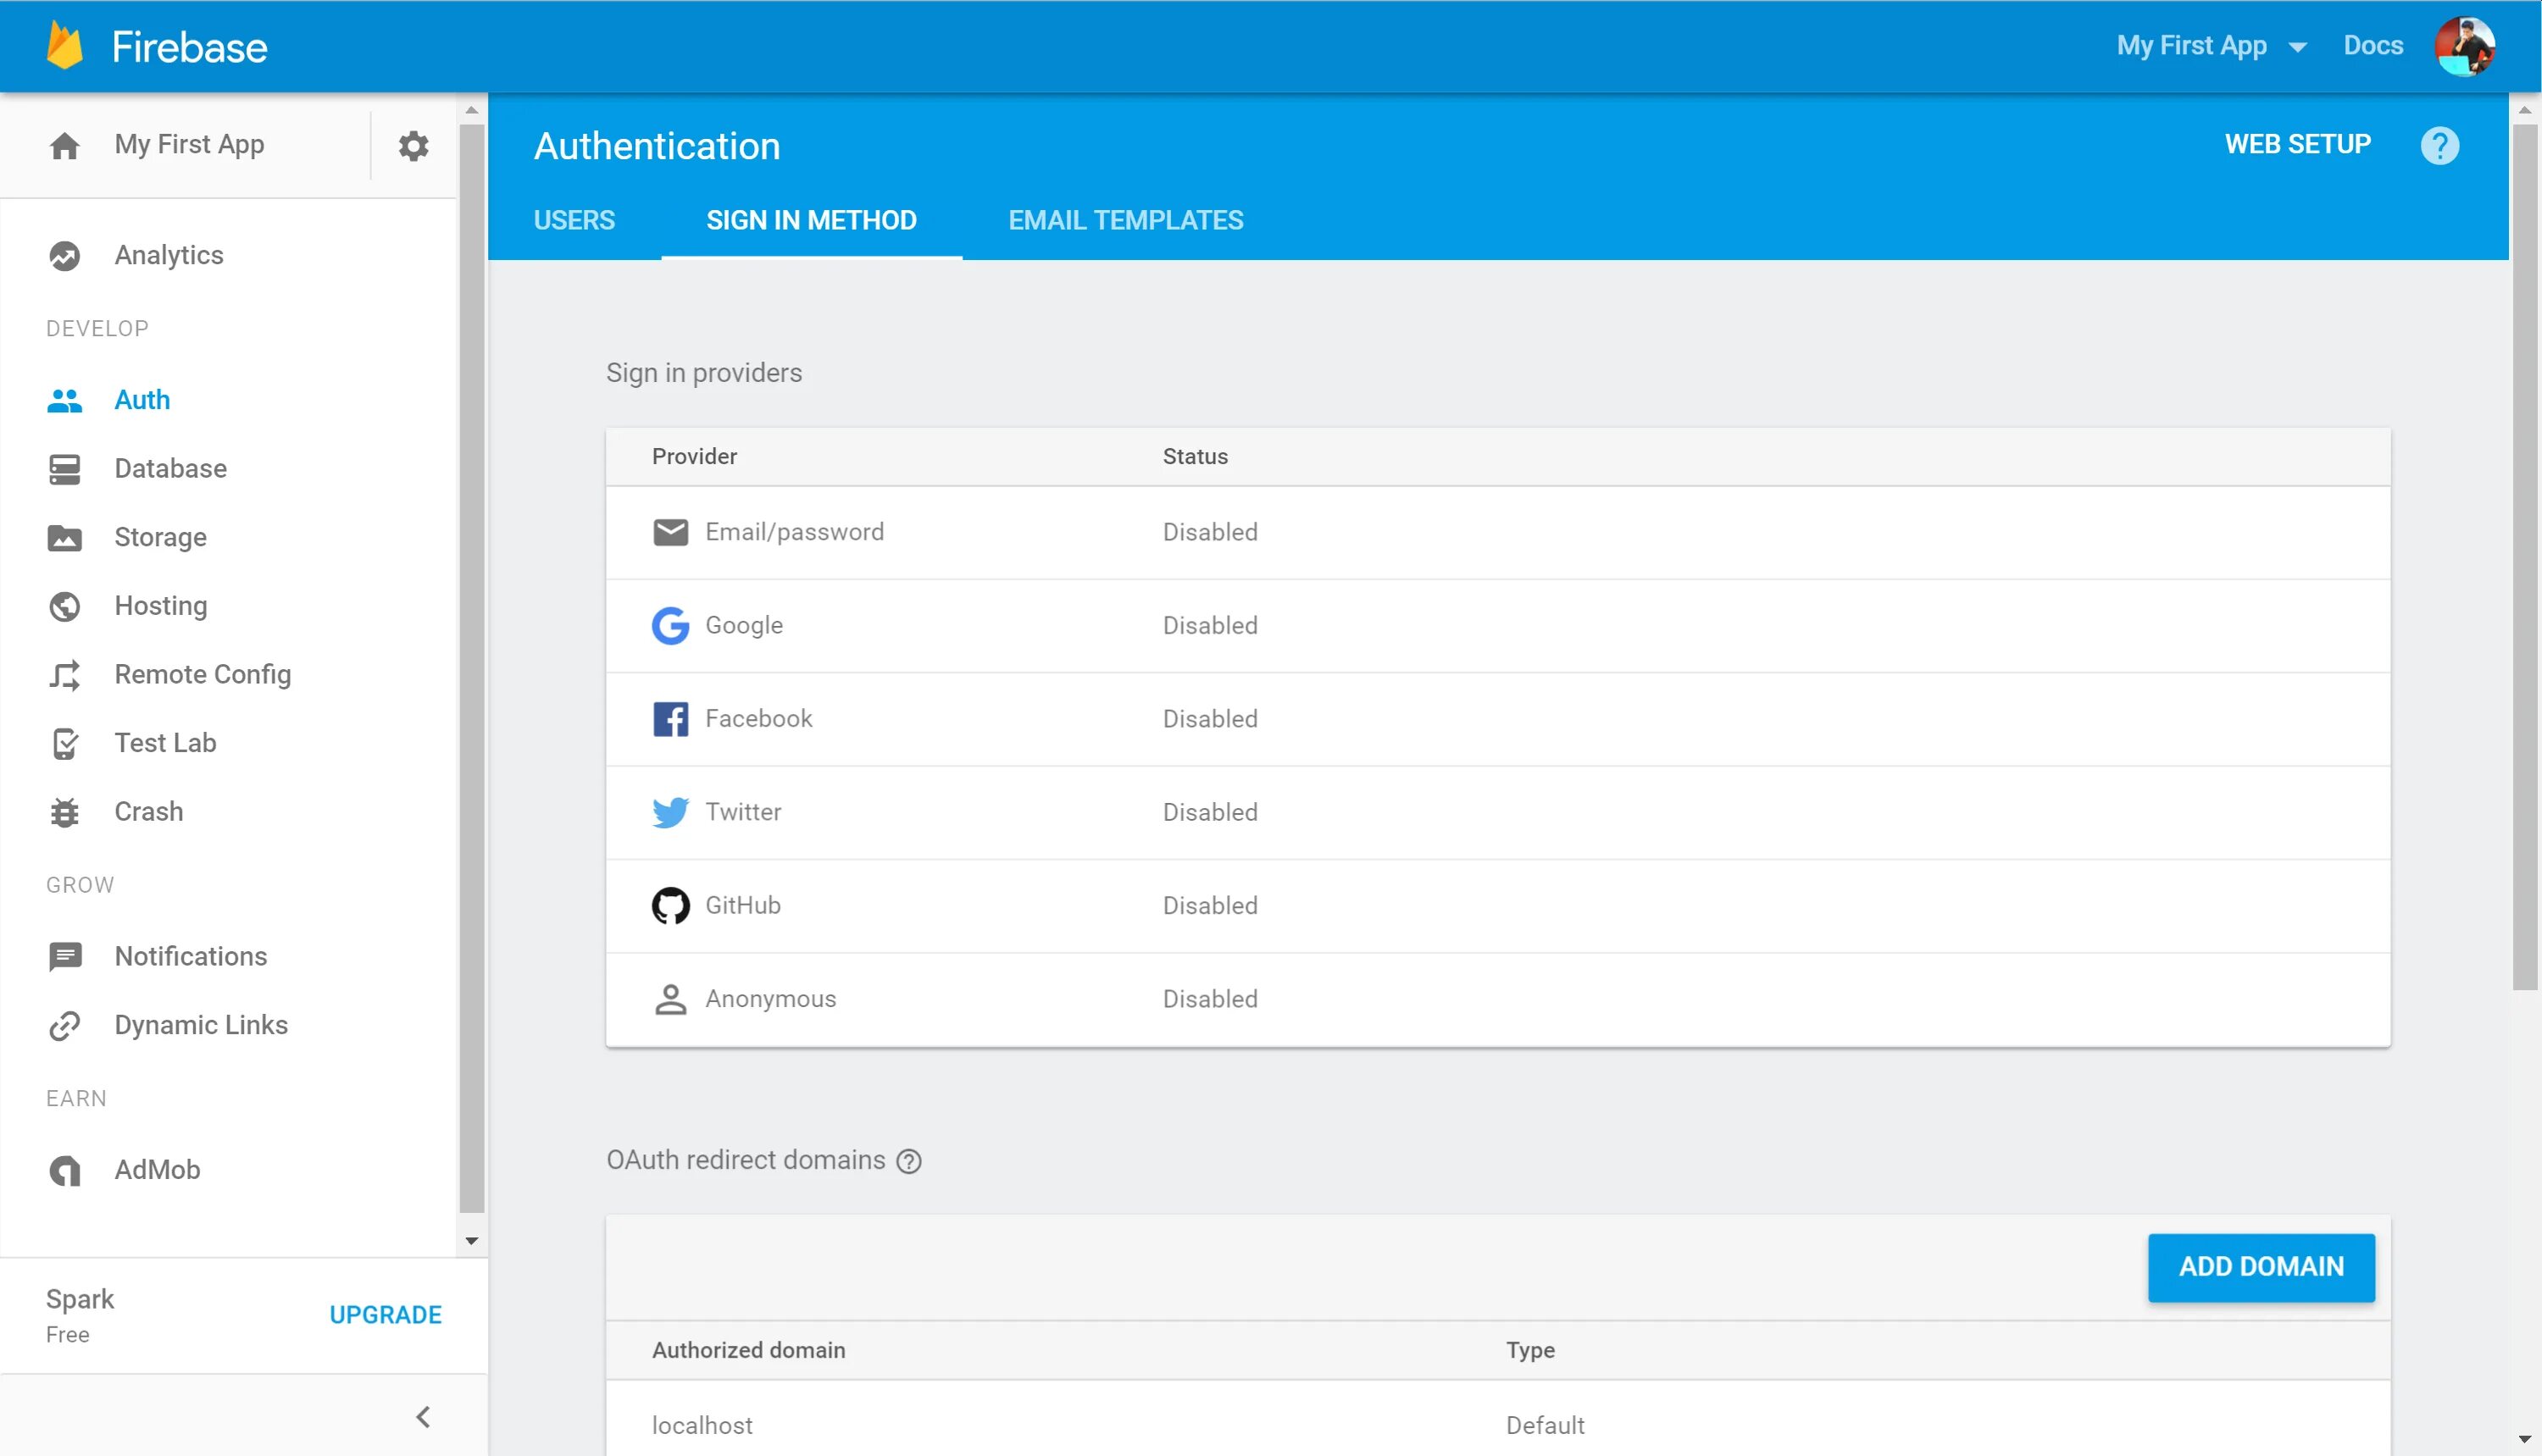This screenshot has height=1456, width=2542.
Task: Click the Web Setup button
Action: pyautogui.click(x=2298, y=145)
